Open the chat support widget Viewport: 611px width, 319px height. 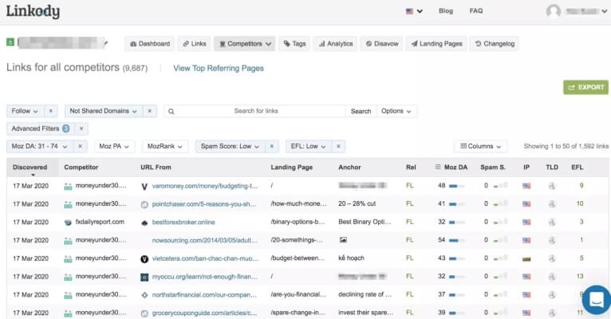tap(597, 300)
